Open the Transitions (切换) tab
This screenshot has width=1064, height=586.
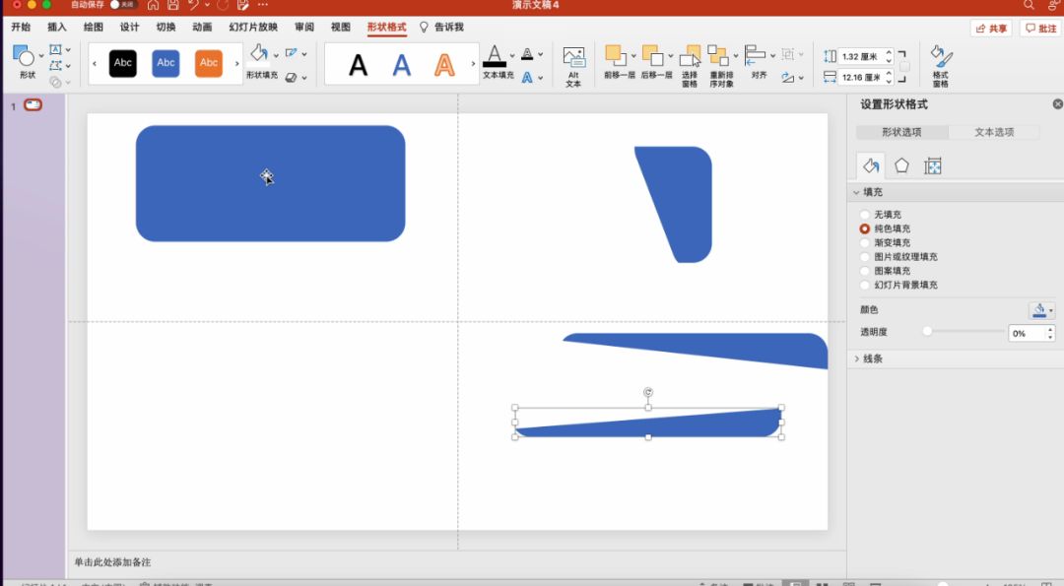click(x=166, y=28)
